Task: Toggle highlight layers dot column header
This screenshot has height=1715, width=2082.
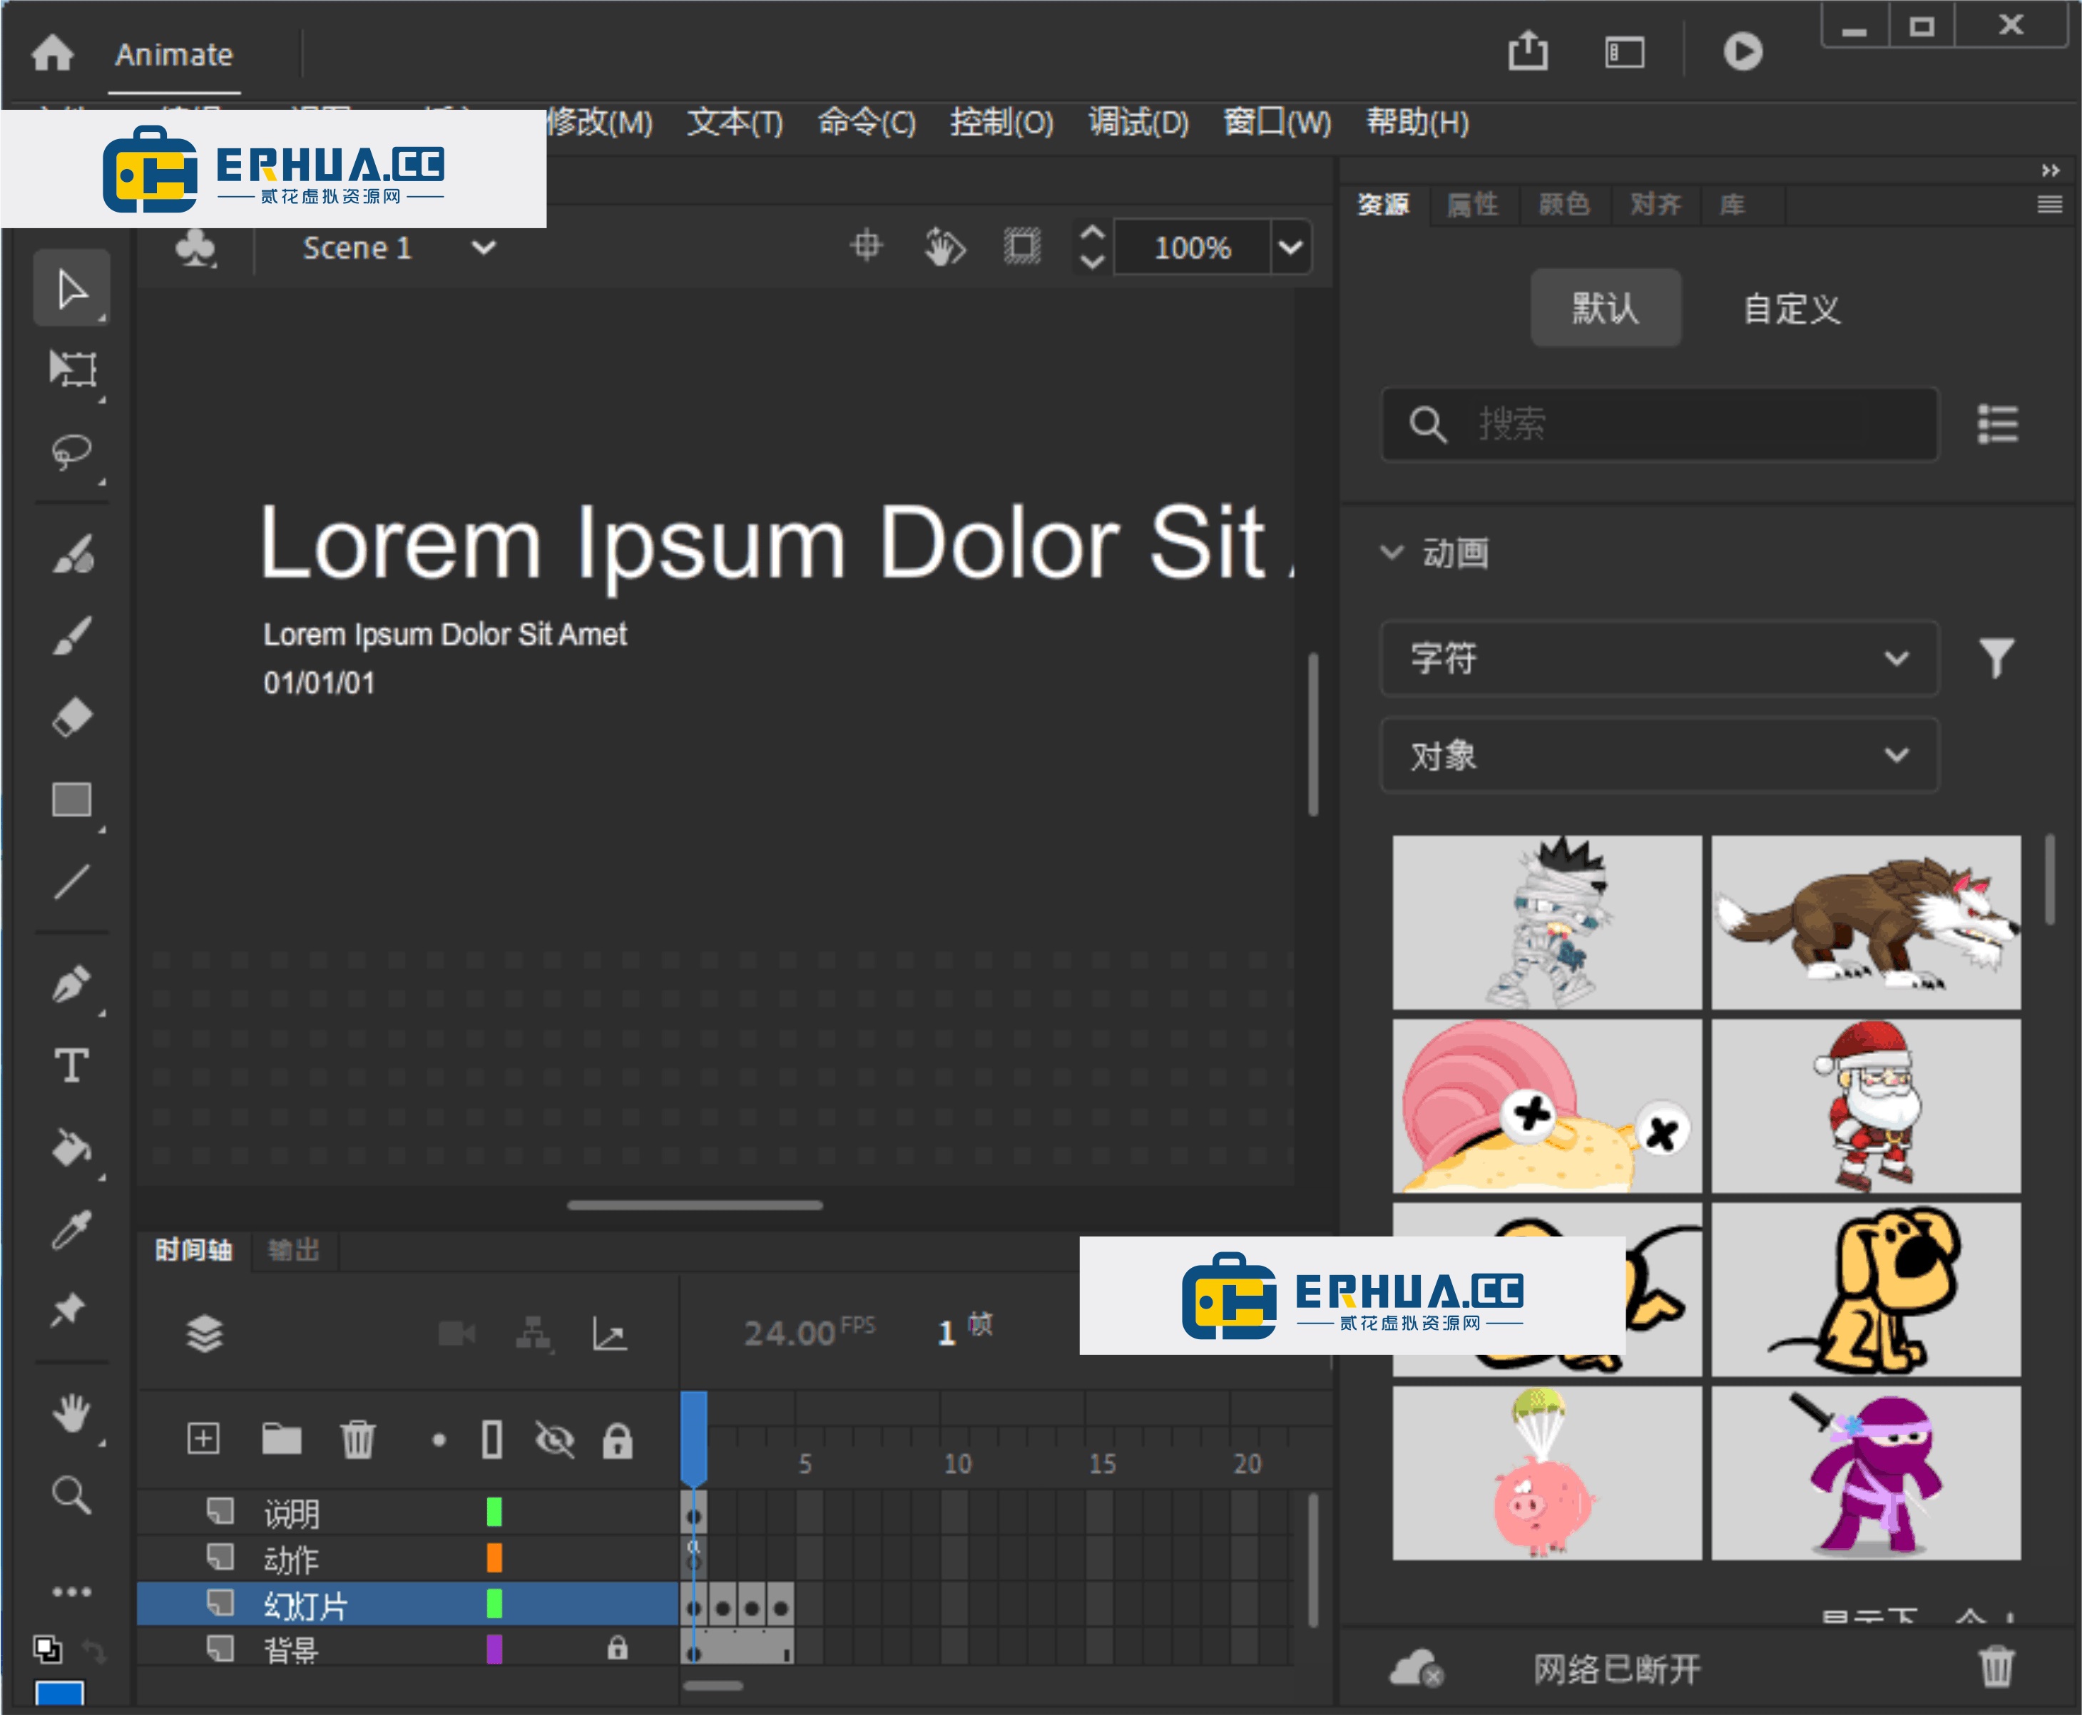Action: (439, 1440)
